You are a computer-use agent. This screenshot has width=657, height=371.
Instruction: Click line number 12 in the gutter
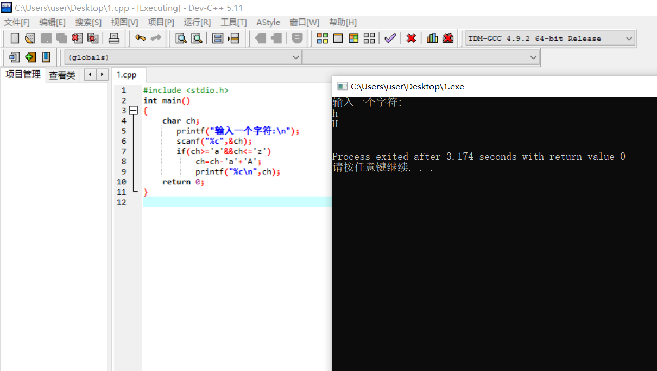121,202
